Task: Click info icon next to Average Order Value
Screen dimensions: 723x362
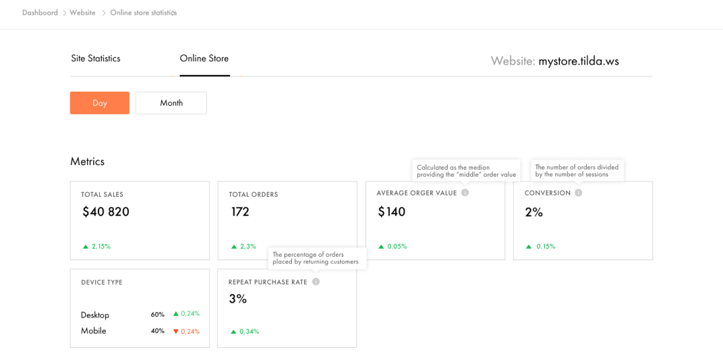Action: (465, 193)
